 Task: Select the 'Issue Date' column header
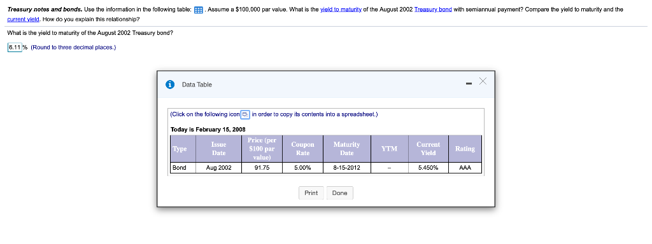(219, 149)
